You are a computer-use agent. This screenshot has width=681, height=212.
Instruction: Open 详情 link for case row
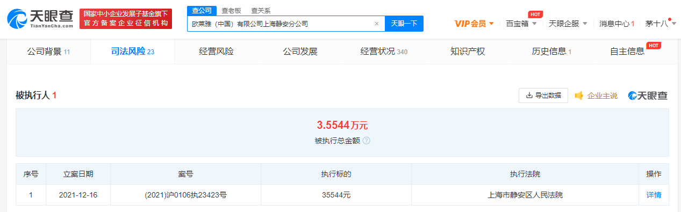point(654,195)
